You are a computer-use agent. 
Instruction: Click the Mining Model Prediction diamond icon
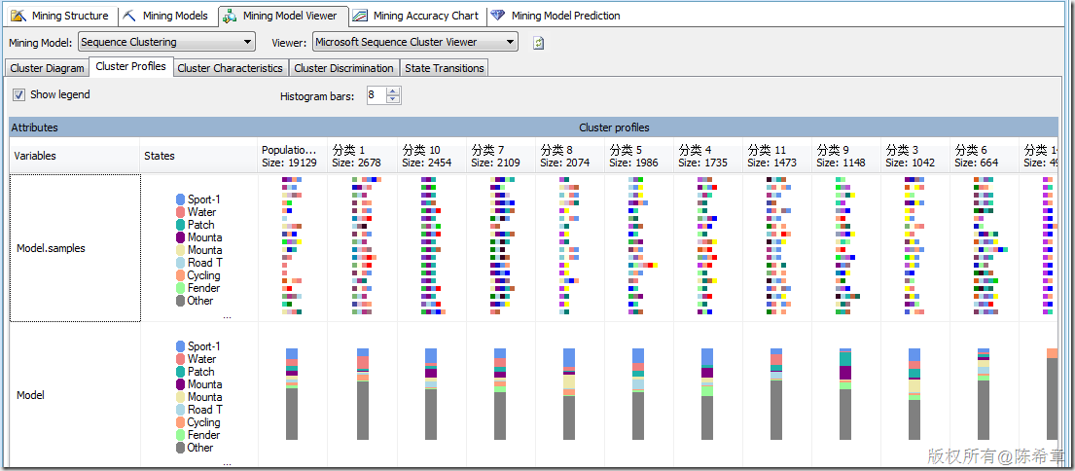[498, 16]
